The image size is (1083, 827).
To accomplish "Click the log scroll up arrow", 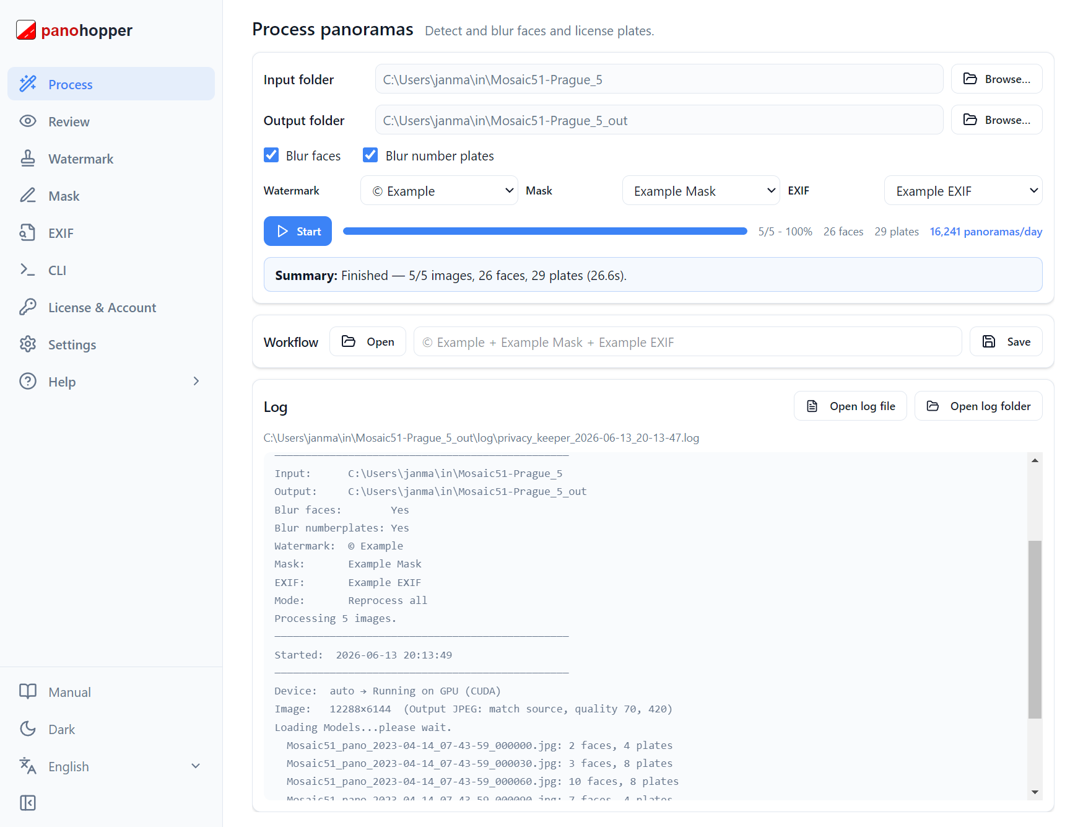I will (1035, 460).
